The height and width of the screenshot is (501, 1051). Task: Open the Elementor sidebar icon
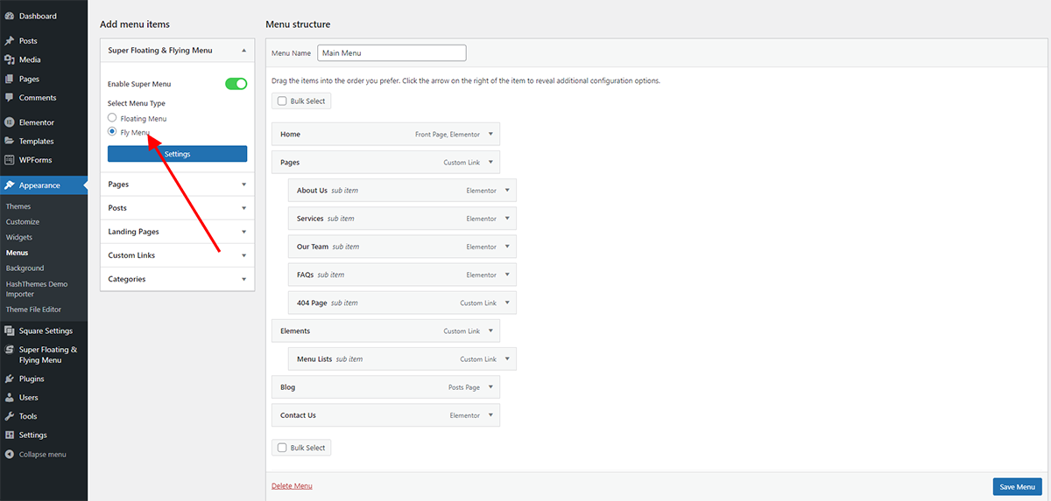(x=10, y=122)
